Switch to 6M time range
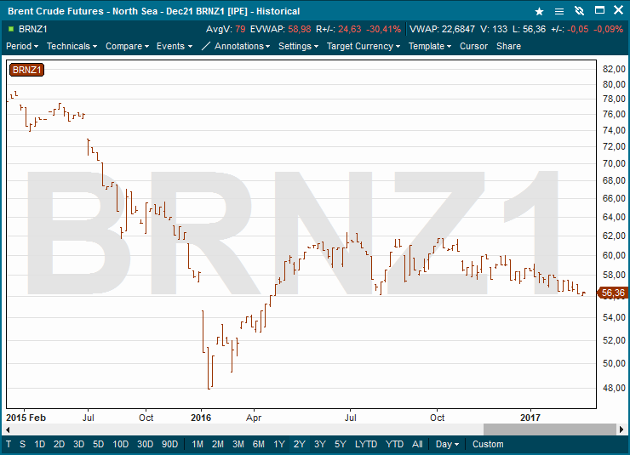Image resolution: width=630 pixels, height=455 pixels. [259, 444]
